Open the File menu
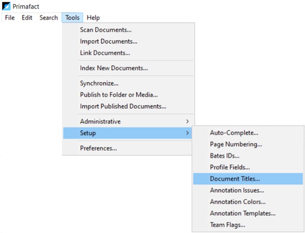 [x=10, y=18]
